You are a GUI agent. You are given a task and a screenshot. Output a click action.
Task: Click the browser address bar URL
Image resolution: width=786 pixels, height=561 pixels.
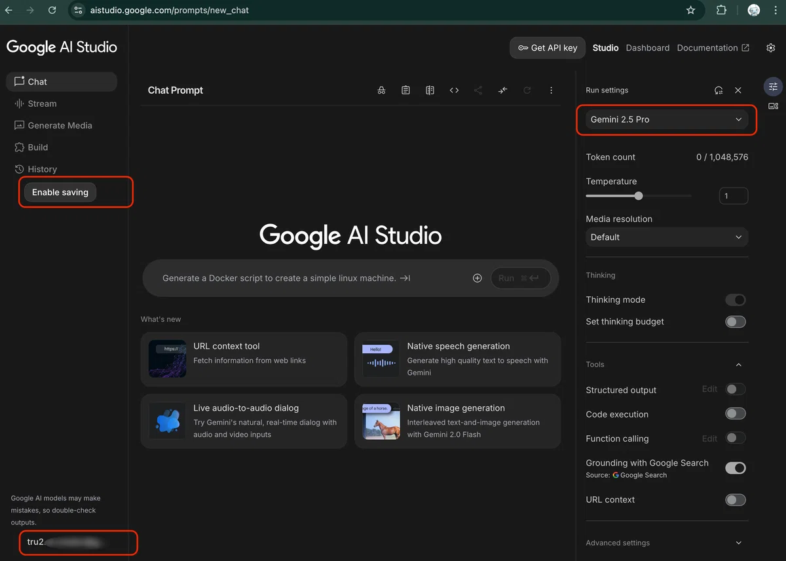pos(170,10)
